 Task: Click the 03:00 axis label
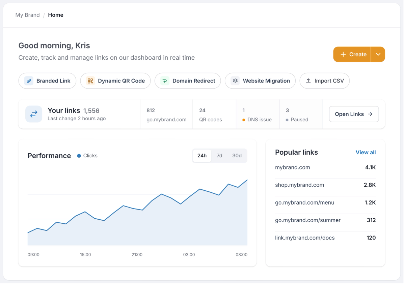pos(189,255)
